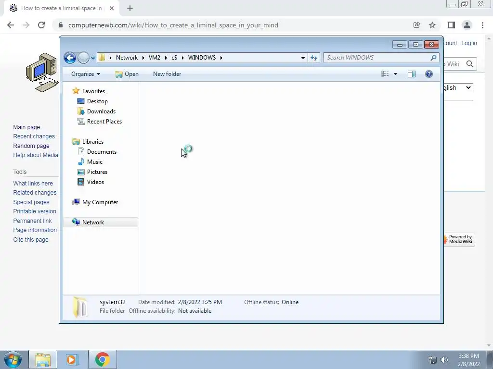This screenshot has height=369, width=493.
Task: Click Chrome back button
Action: [x=11, y=25]
